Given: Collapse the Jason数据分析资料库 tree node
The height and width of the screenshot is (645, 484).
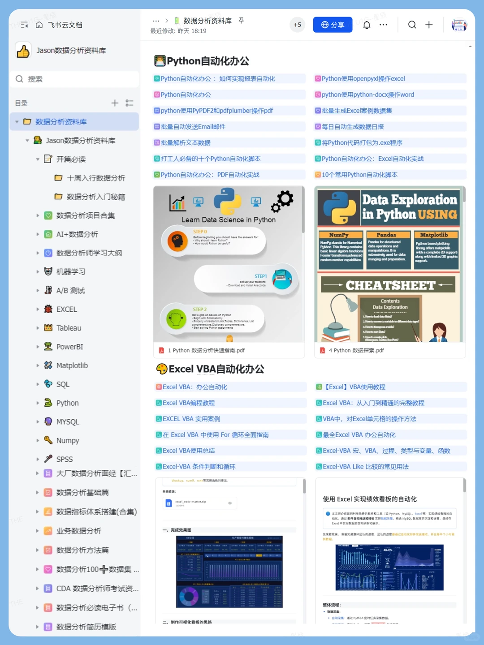Looking at the screenshot, I should tap(27, 141).
